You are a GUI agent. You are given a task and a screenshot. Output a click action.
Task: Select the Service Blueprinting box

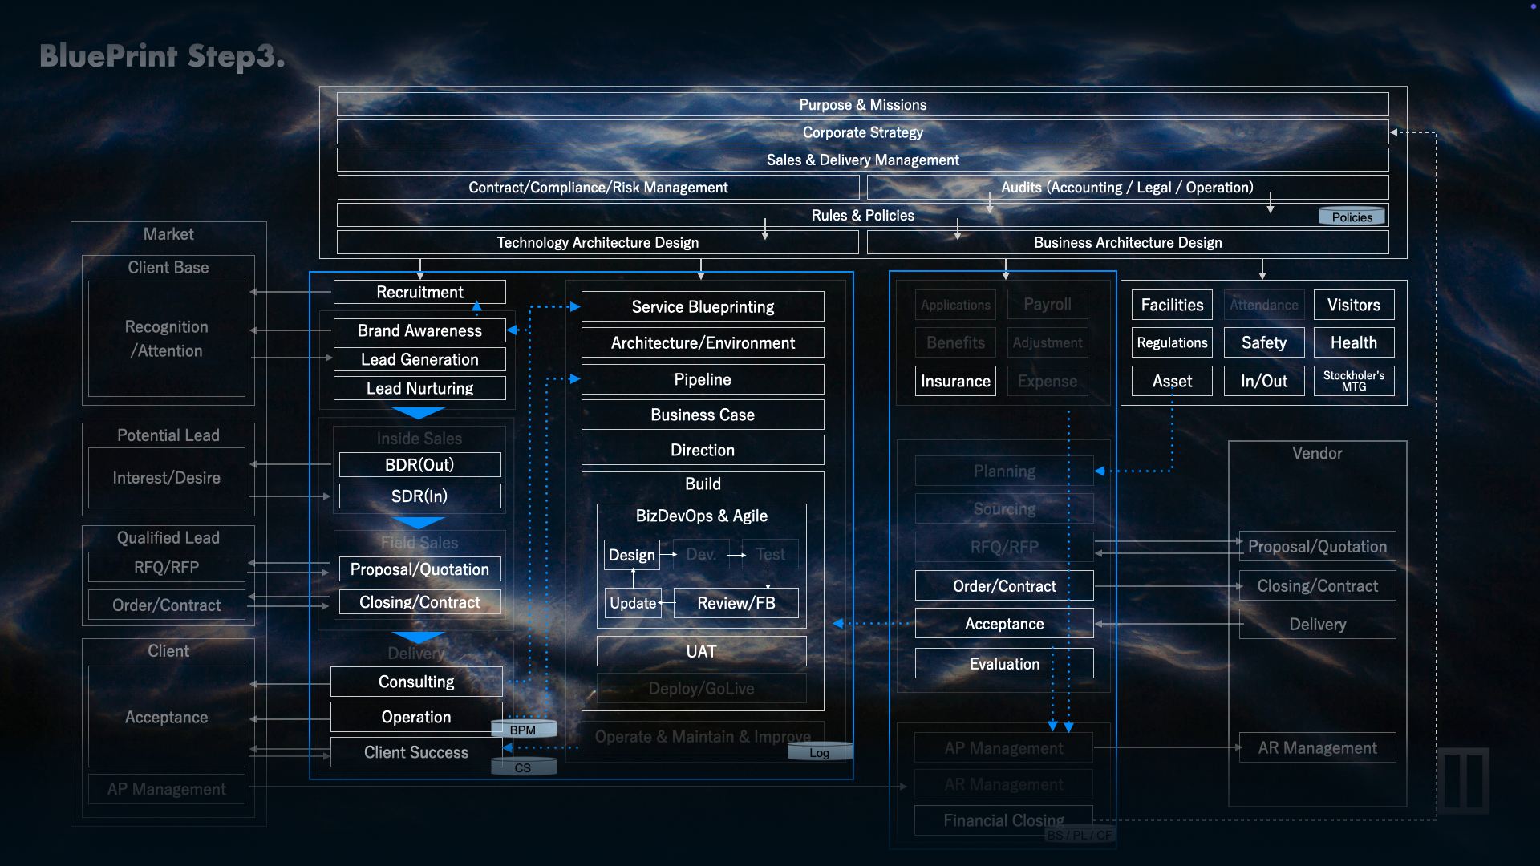pyautogui.click(x=703, y=306)
